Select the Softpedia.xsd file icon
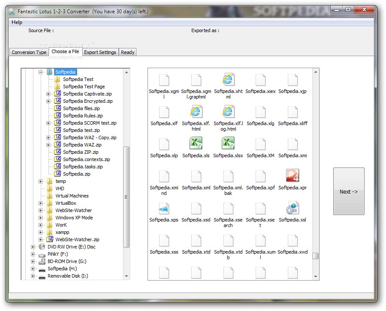The width and height of the screenshot is (386, 311). (196, 209)
